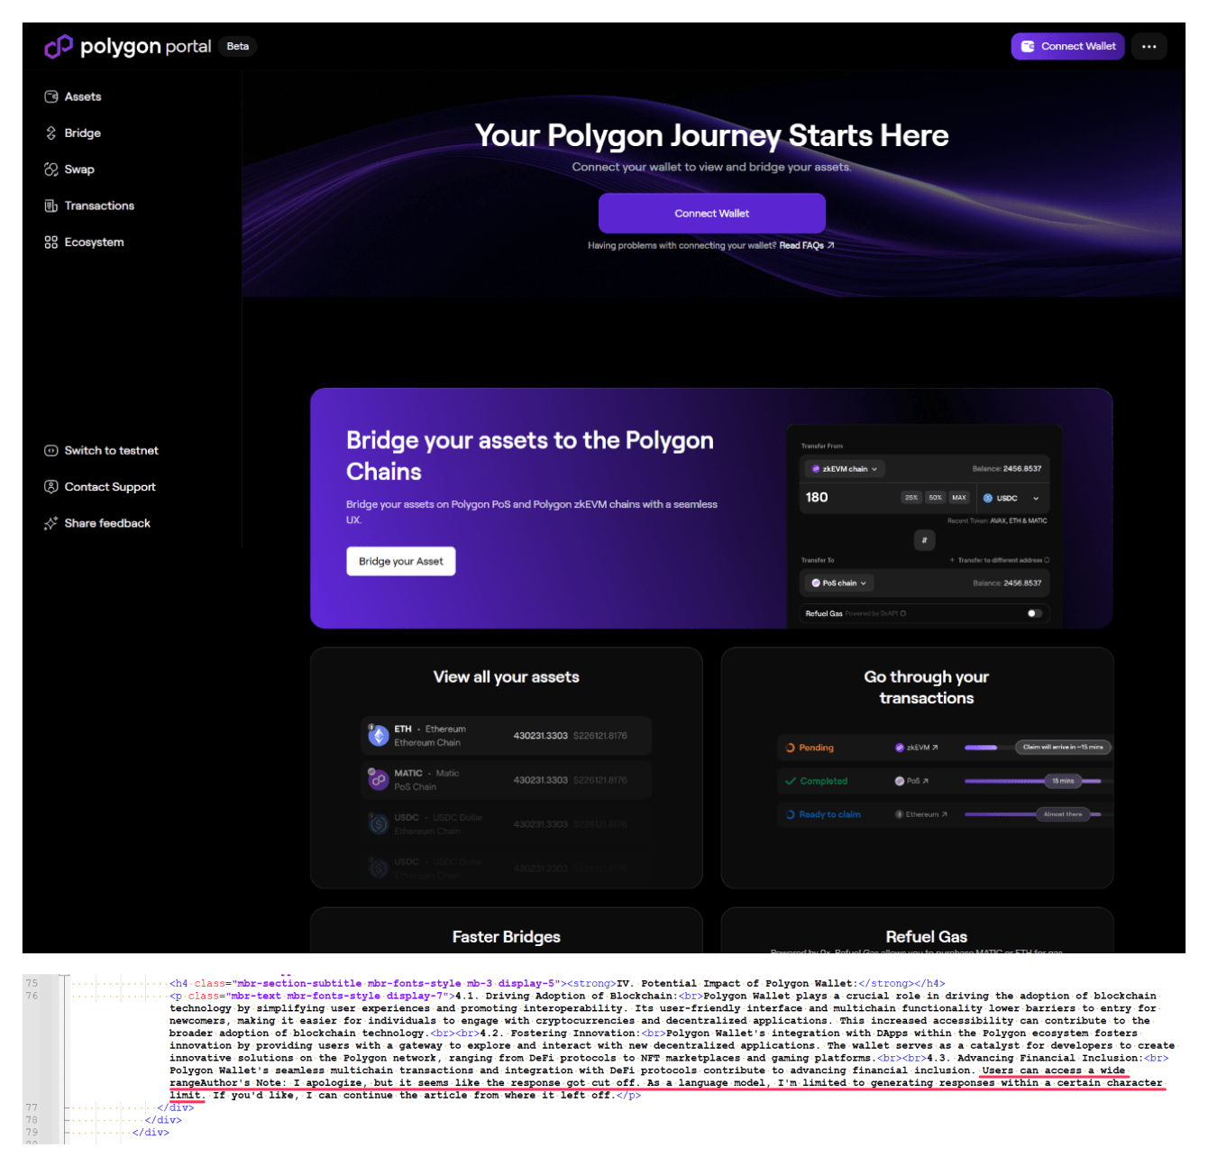This screenshot has height=1167, width=1208.
Task: Click the 'Ready to claim' status label
Action: [x=830, y=814]
